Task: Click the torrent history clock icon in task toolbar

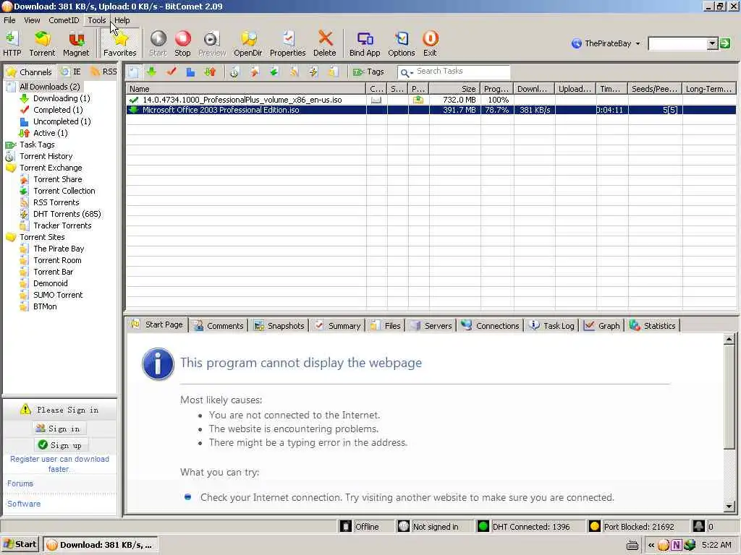Action: pyautogui.click(x=234, y=72)
